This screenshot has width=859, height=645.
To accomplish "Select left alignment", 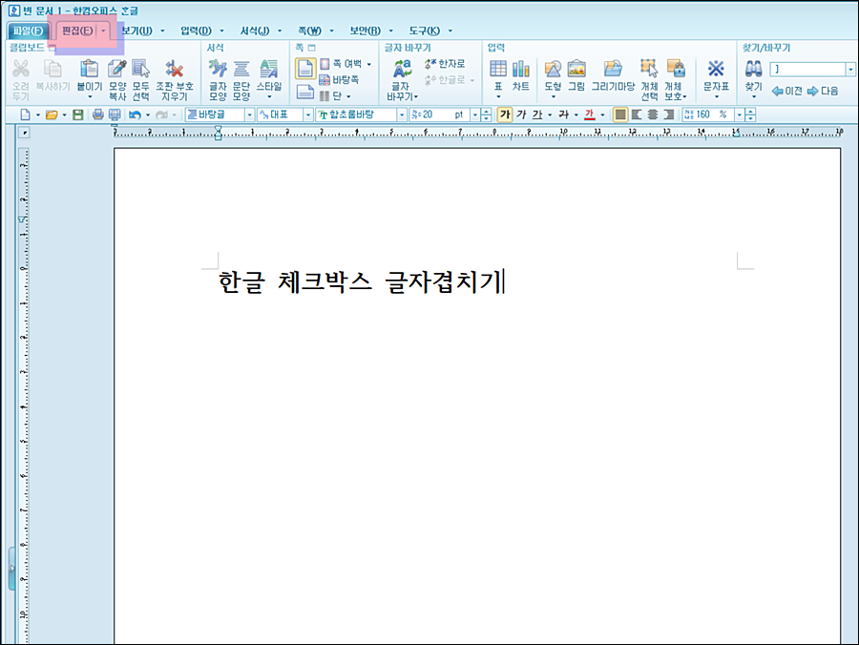I will pos(636,114).
